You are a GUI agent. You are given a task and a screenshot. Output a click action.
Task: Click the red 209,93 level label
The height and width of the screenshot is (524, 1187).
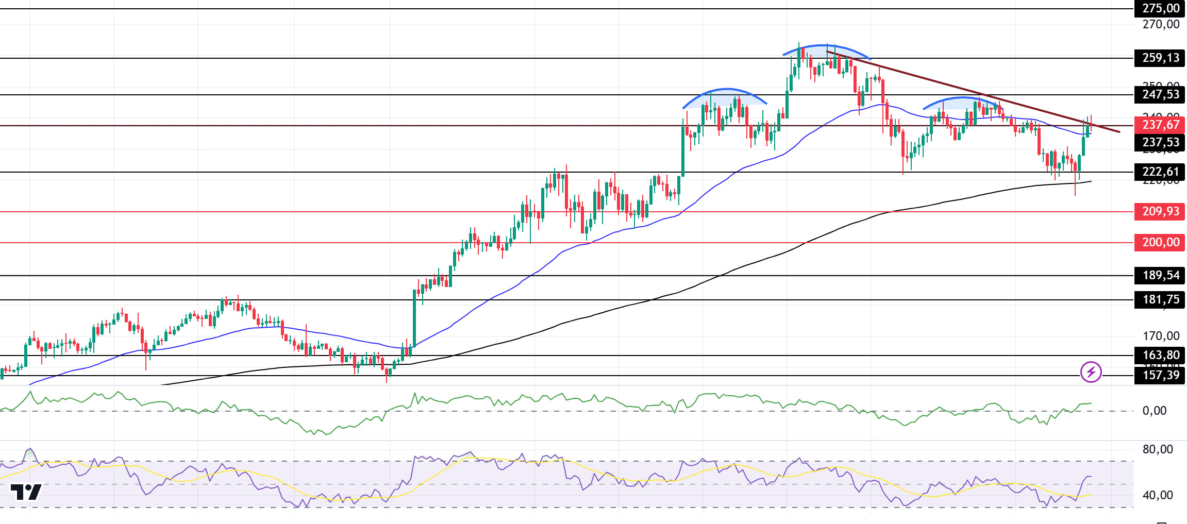pyautogui.click(x=1160, y=211)
